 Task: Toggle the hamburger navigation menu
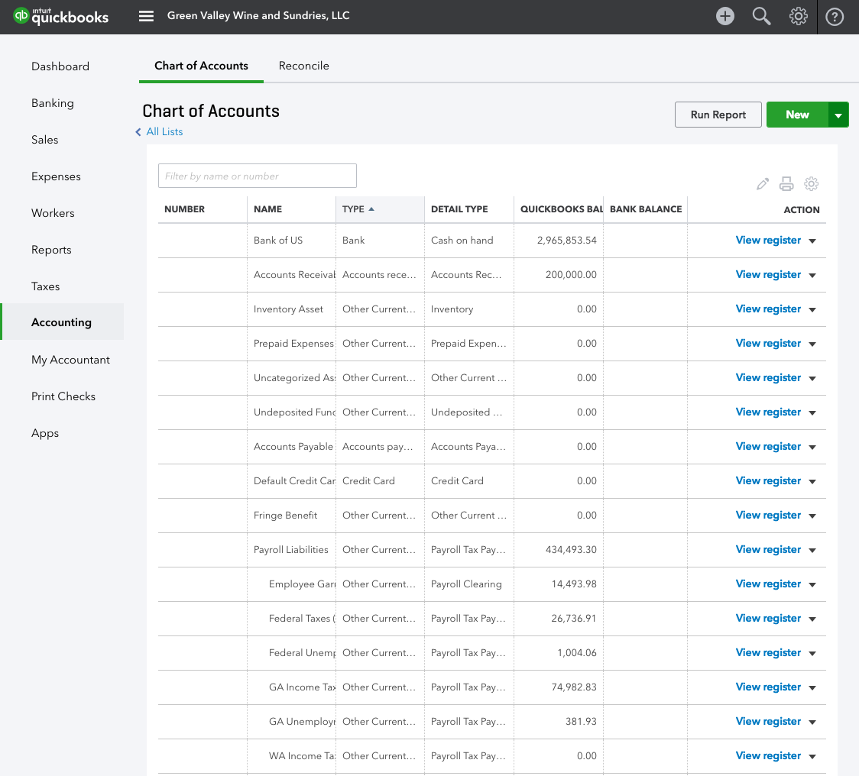pyautogui.click(x=146, y=16)
